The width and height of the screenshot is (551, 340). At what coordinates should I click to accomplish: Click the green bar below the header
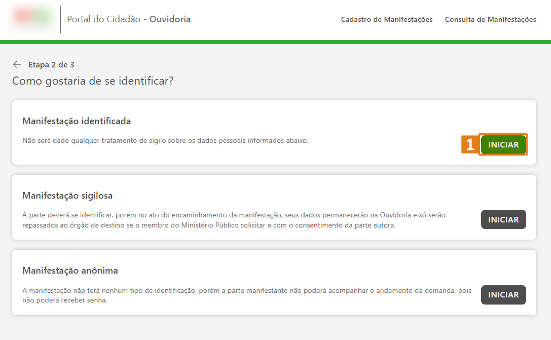click(275, 38)
